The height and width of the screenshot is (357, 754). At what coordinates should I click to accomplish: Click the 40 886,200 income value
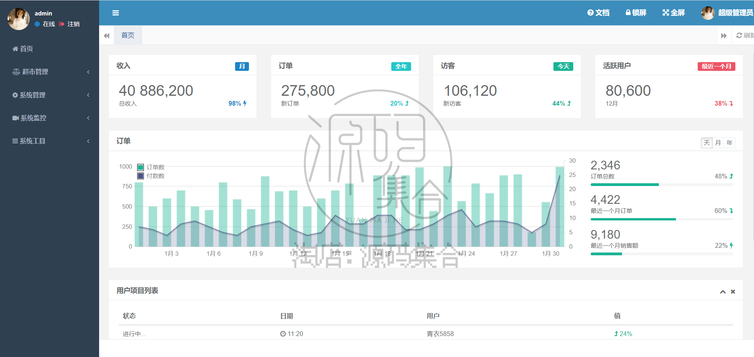pyautogui.click(x=156, y=91)
